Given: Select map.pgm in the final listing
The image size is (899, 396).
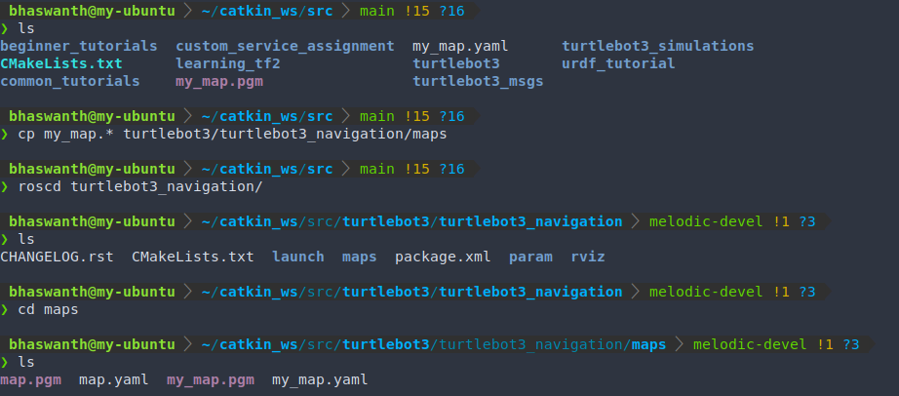Looking at the screenshot, I should click(x=30, y=379).
